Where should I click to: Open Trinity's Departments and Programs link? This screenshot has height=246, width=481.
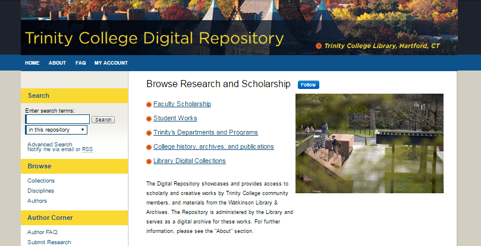coord(206,133)
